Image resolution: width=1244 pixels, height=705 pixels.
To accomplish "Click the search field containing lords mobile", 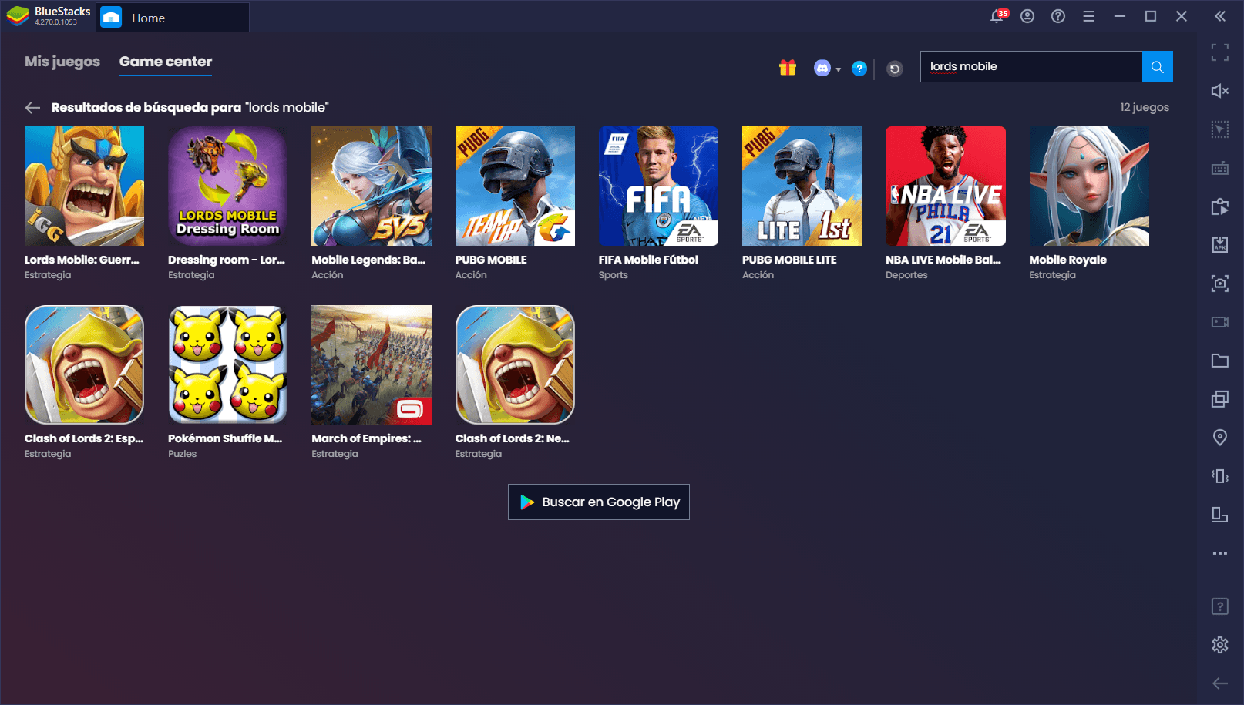I will [1031, 67].
